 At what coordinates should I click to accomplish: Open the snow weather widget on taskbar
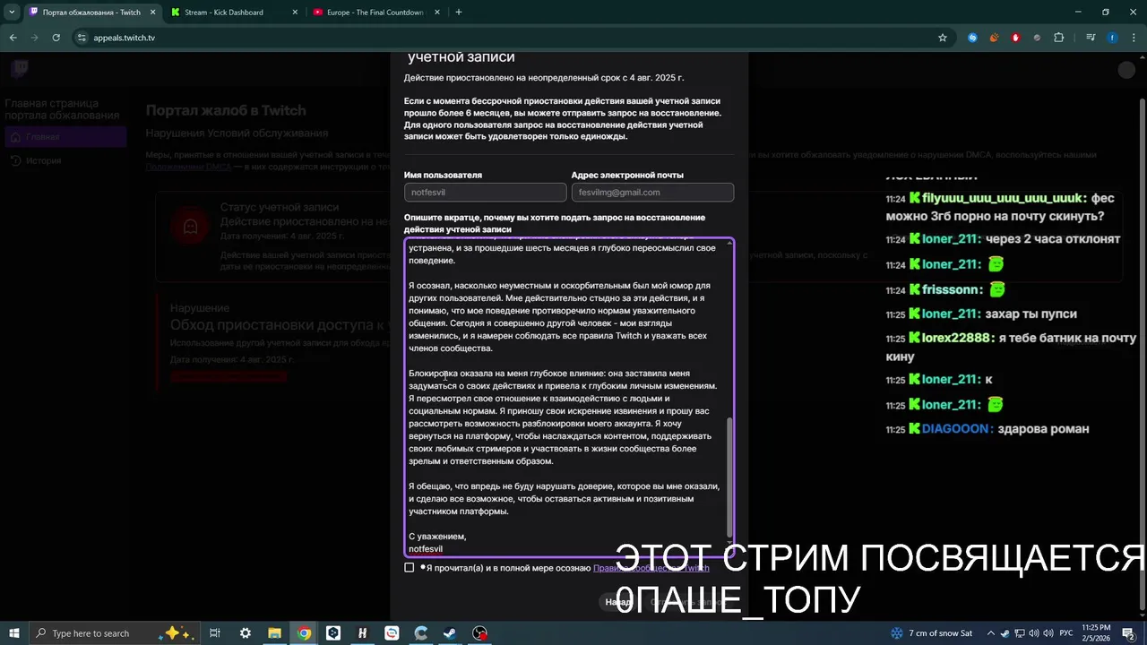point(931,633)
